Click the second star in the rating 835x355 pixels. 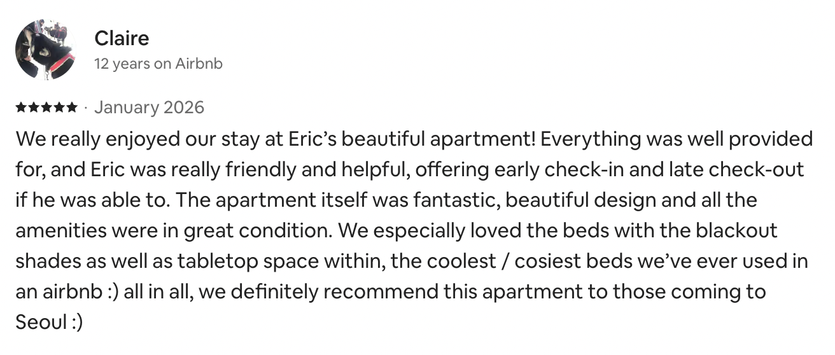tap(34, 108)
